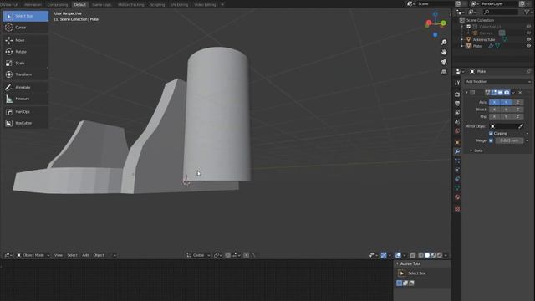The height and width of the screenshot is (301, 535).
Task: Activate the Move tool
Action: click(26, 40)
